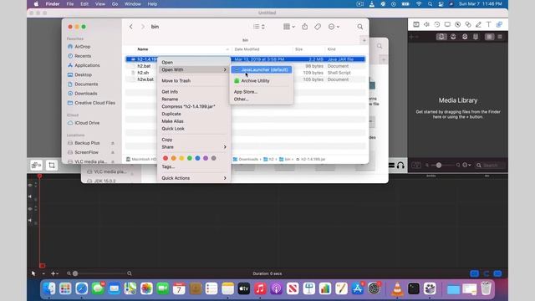Image resolution: width=535 pixels, height=301 pixels.
Task: Select Get Info menu item
Action: [x=170, y=92]
